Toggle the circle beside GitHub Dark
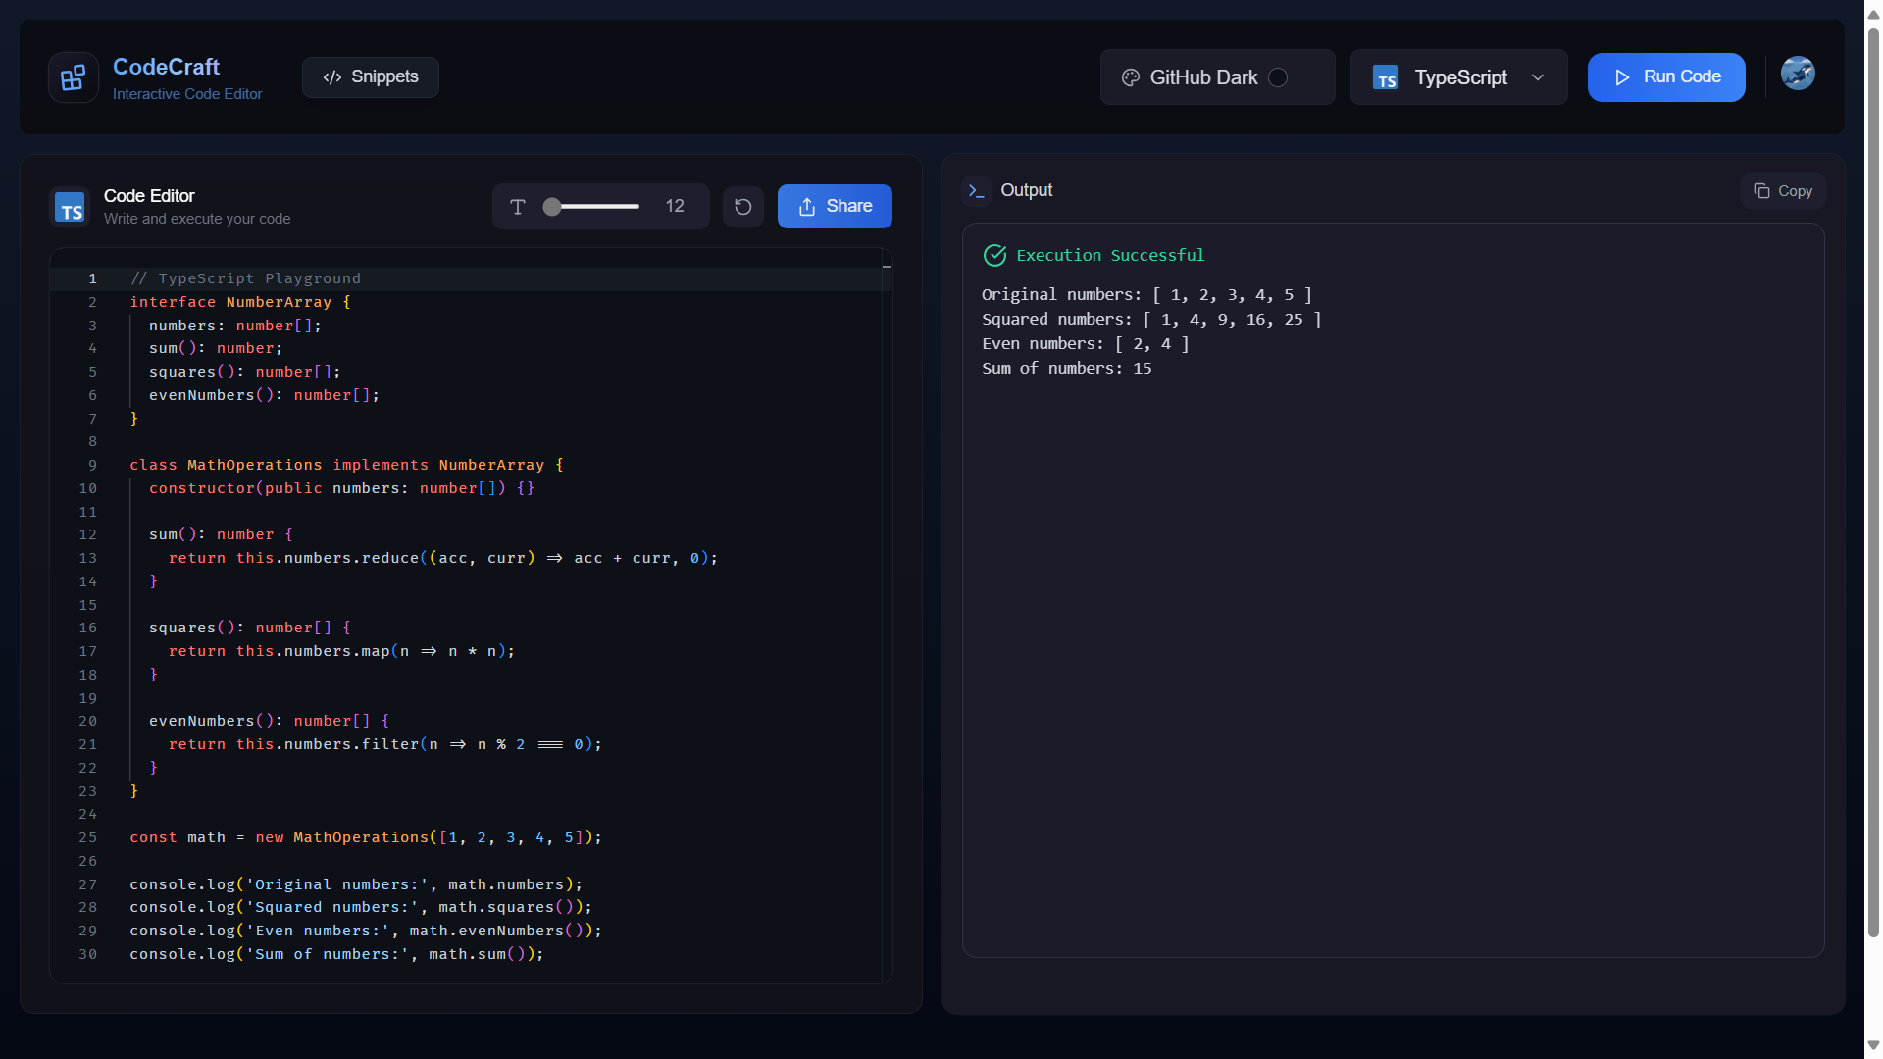 [1278, 77]
